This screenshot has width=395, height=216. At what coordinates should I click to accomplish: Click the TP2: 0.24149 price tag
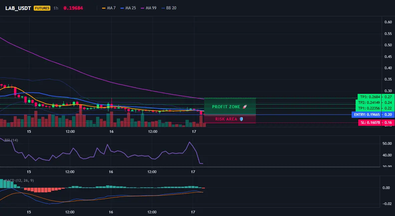pos(368,103)
